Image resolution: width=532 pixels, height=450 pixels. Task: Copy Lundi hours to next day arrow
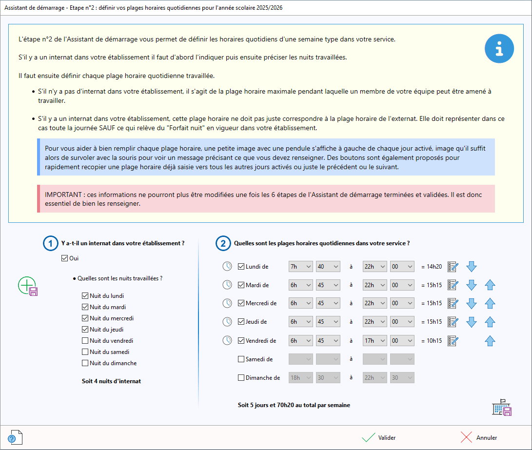472,267
